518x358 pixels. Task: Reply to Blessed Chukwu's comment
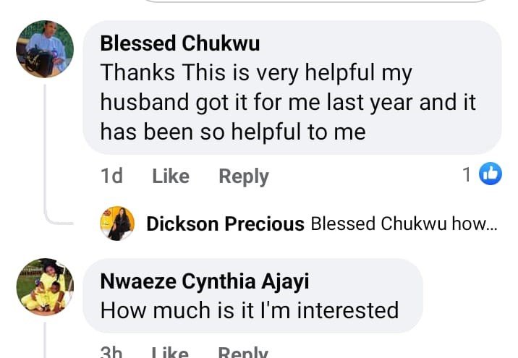point(244,176)
